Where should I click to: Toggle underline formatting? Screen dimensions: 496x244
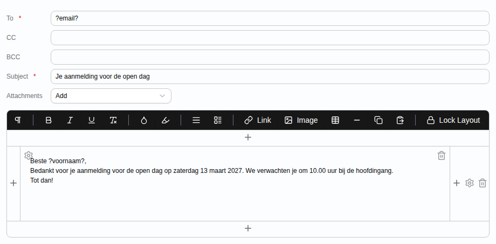tap(92, 120)
